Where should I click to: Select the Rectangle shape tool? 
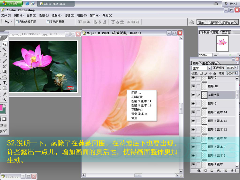pos(4,88)
